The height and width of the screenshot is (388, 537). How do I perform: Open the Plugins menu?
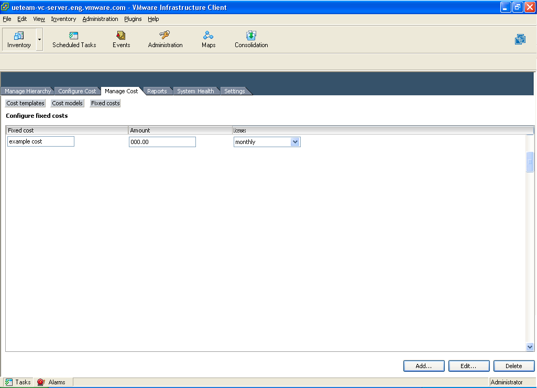tap(133, 19)
